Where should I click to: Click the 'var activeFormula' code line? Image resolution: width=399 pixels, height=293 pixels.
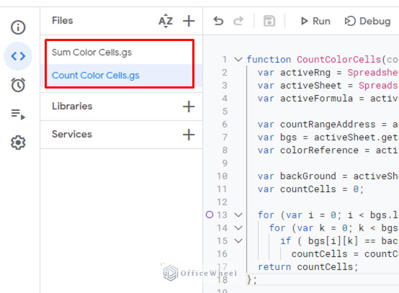coord(328,98)
